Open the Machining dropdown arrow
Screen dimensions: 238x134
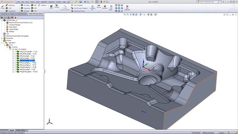(x=20, y=5)
